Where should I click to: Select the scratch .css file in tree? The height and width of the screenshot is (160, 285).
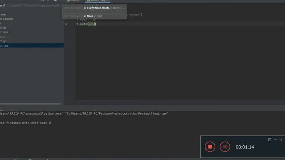click(x=3, y=28)
